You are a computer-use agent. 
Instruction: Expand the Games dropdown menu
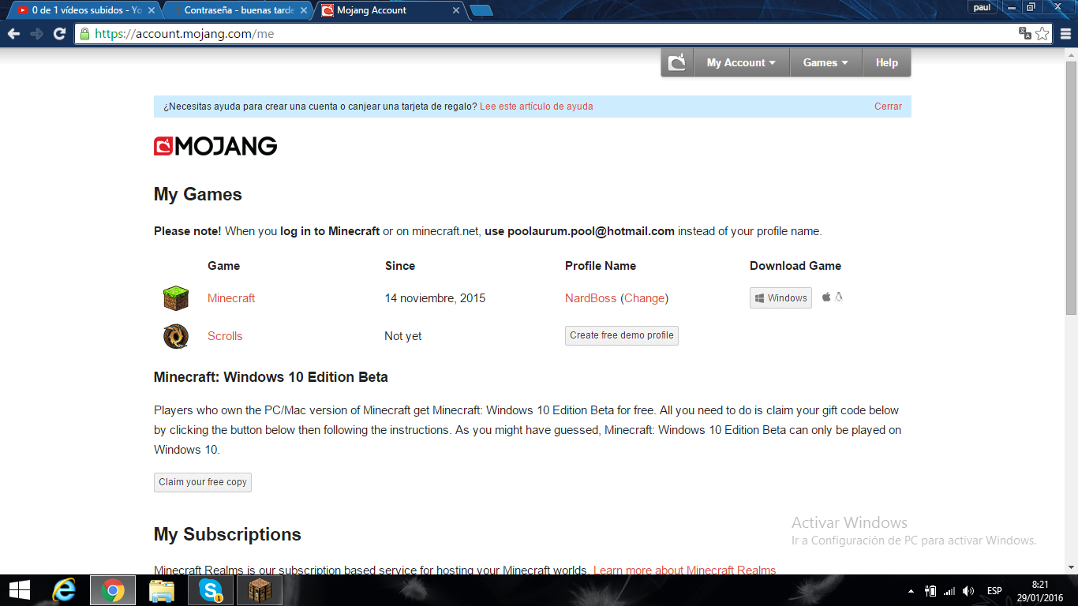825,62
